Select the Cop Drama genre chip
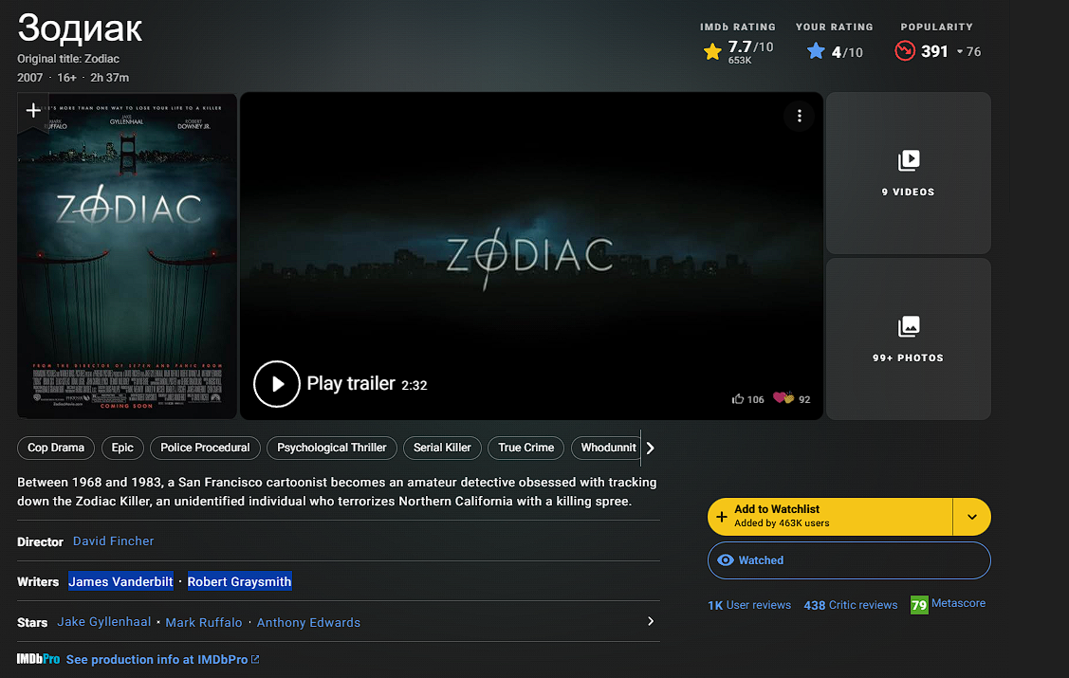The height and width of the screenshot is (678, 1069). tap(56, 448)
